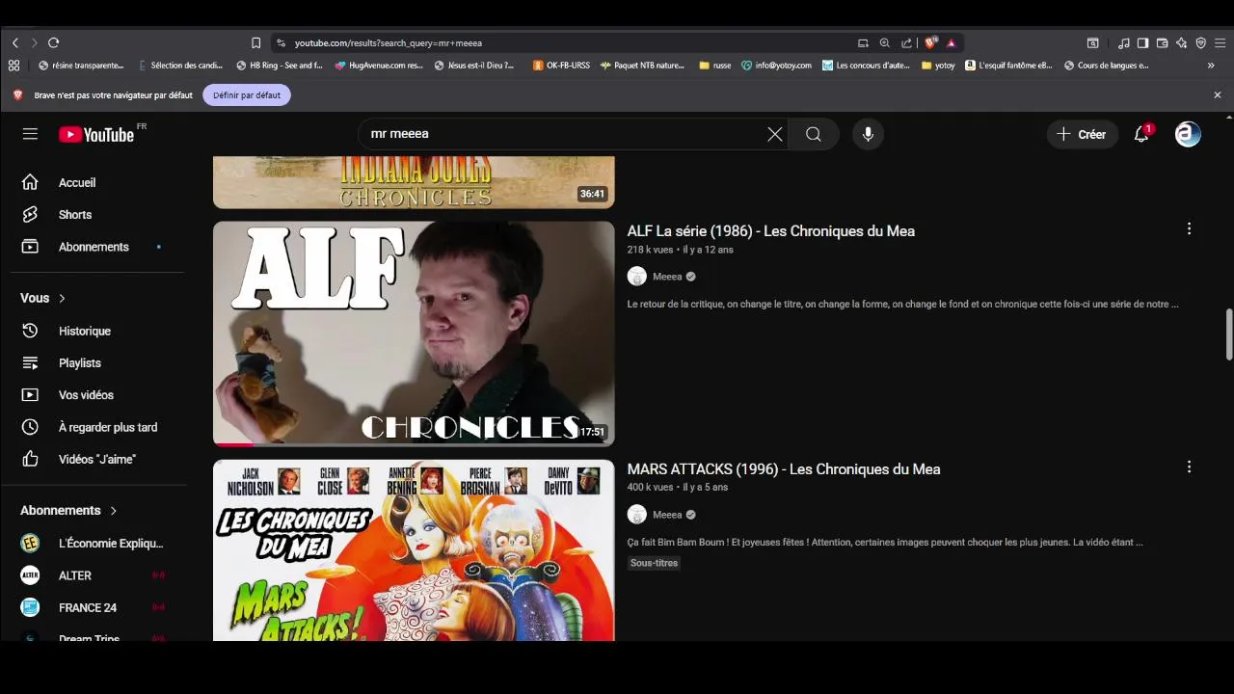Show hidden bookmarks with the double chevron
The image size is (1234, 694).
1211,66
